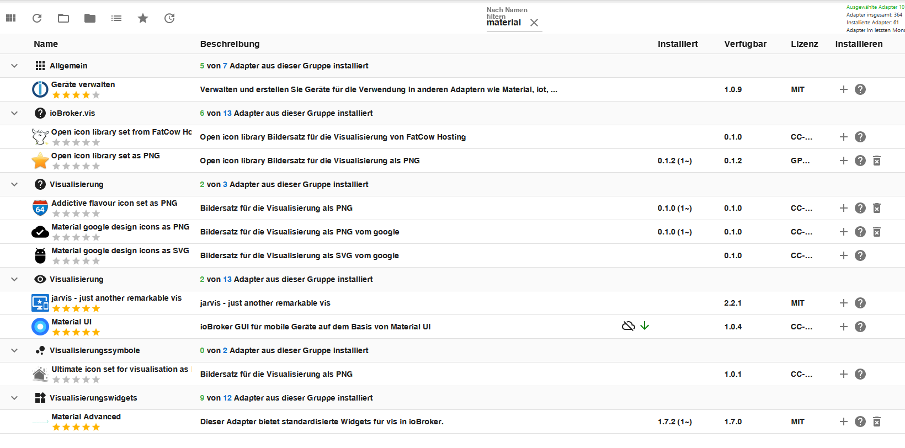This screenshot has width=905, height=448.
Task: Click "Installierte Adapter: 61" statistic text
Action: click(873, 23)
